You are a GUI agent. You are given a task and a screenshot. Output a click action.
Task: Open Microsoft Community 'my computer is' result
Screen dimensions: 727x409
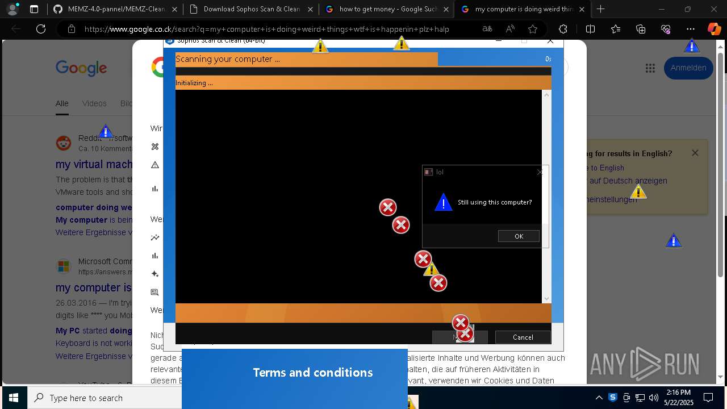(x=94, y=287)
